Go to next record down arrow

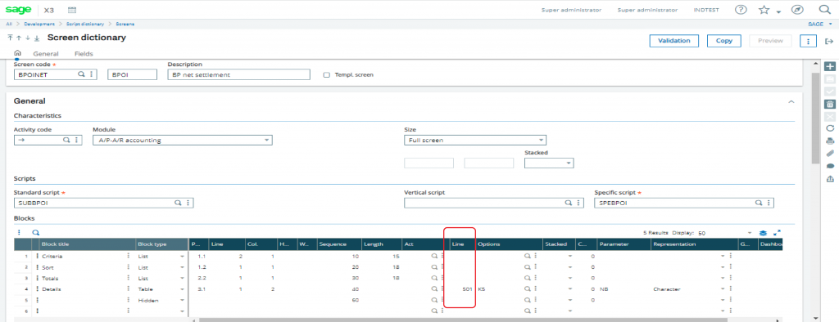pos(28,38)
